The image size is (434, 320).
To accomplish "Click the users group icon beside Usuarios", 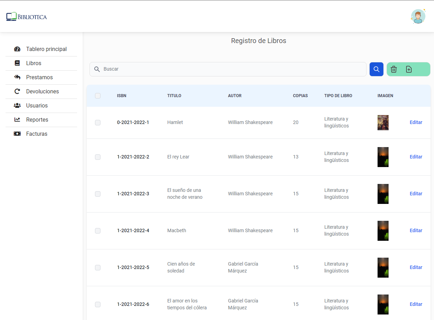I will (17, 105).
